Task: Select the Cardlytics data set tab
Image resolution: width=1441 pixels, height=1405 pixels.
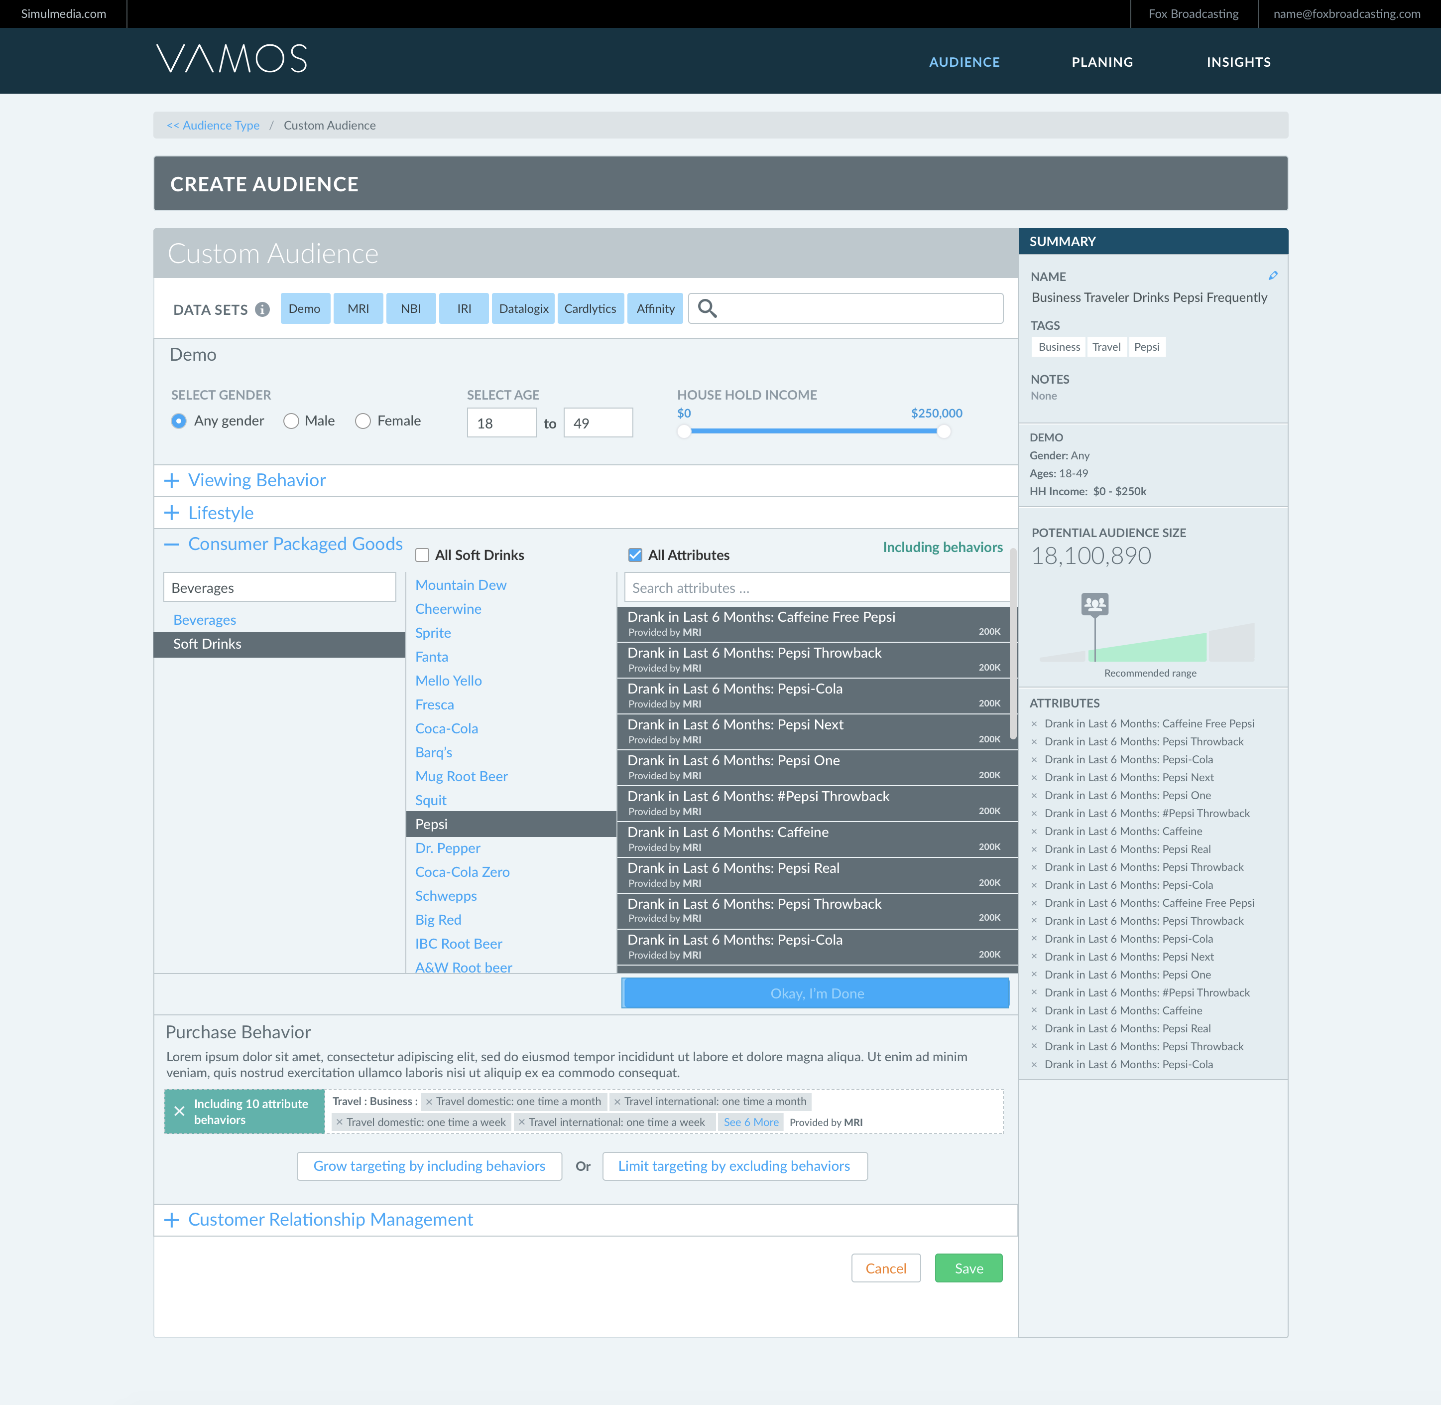Action: pyautogui.click(x=590, y=308)
